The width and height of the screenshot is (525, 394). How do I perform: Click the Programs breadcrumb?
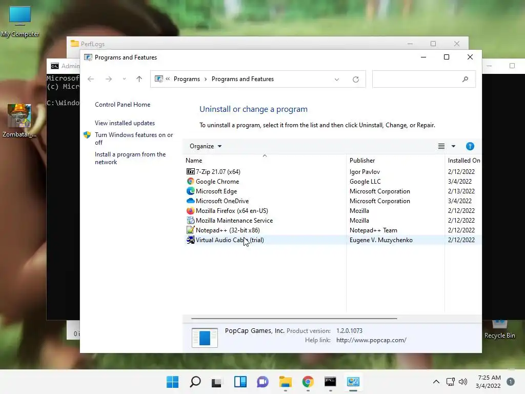pos(187,79)
